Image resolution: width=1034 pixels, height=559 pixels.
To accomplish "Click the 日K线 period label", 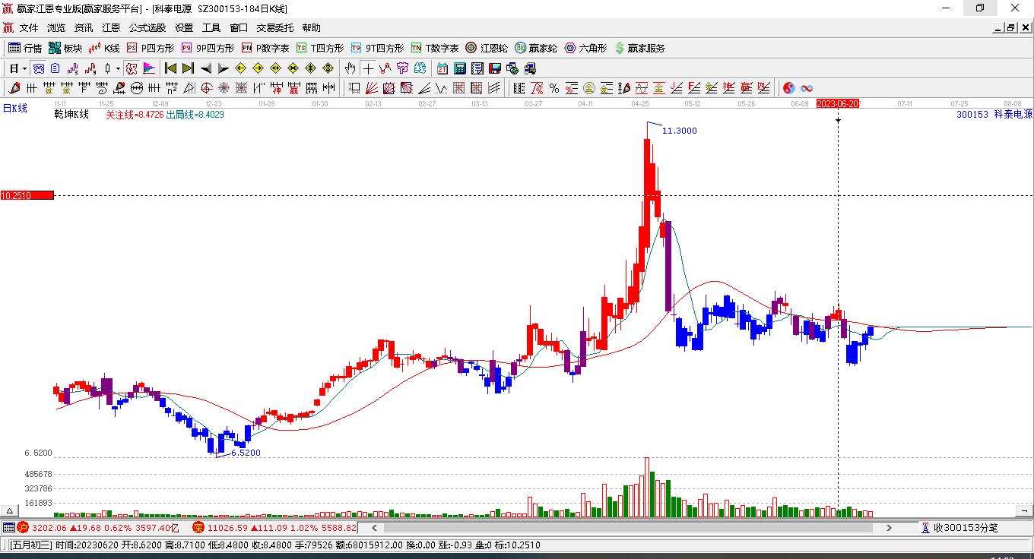I will (x=14, y=108).
